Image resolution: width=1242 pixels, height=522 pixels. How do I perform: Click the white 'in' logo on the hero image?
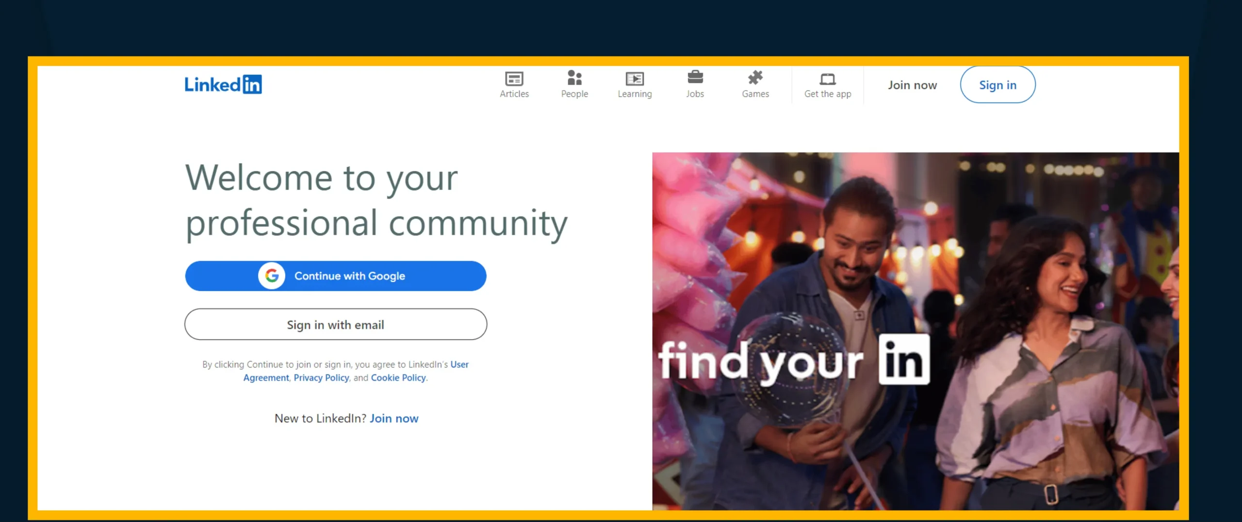(904, 359)
